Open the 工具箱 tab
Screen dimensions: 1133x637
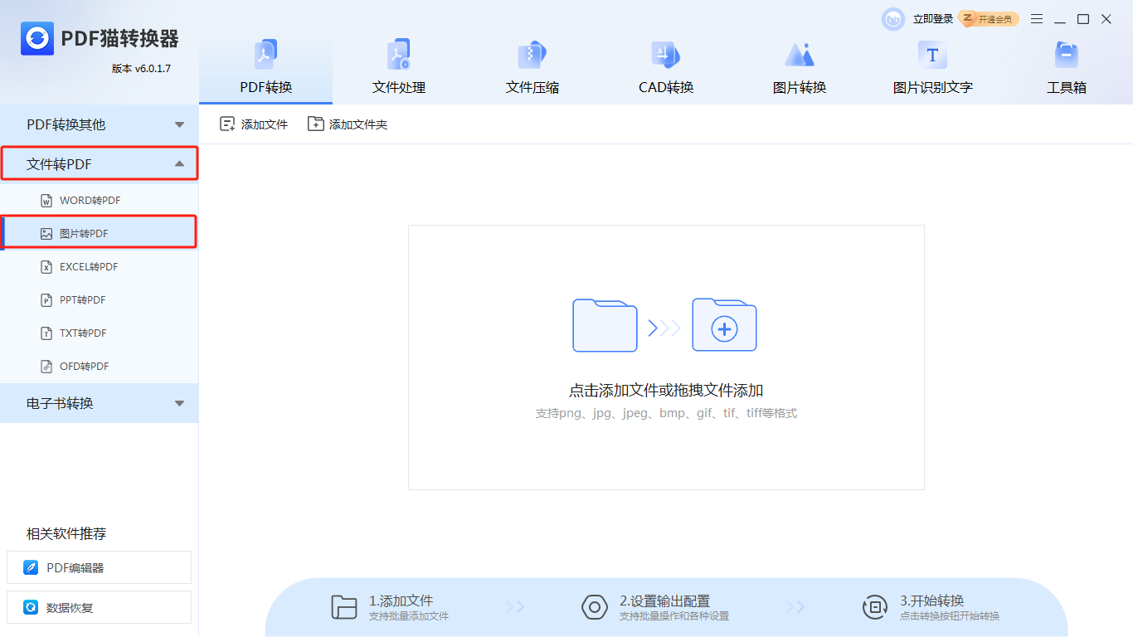pyautogui.click(x=1066, y=69)
